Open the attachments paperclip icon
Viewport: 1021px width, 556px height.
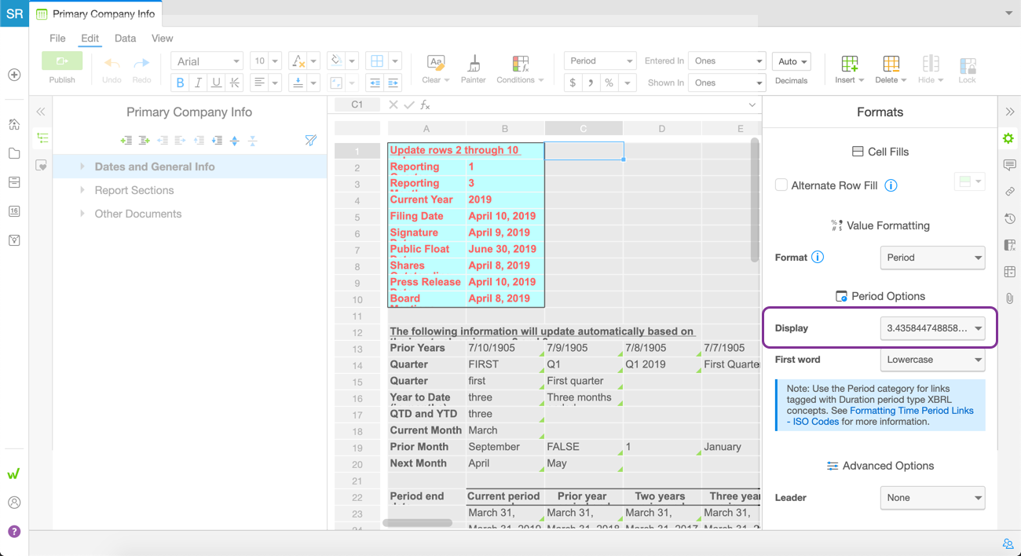1009,298
